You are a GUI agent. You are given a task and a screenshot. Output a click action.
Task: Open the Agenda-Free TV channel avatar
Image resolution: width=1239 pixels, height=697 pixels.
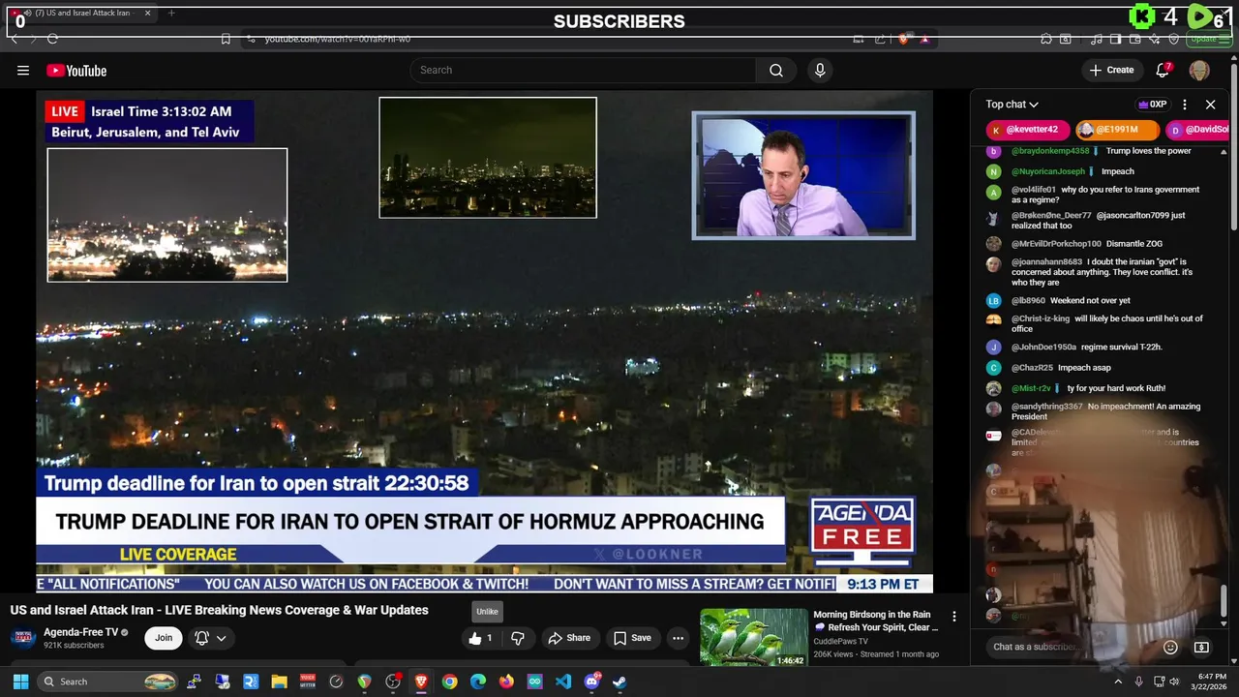point(23,638)
